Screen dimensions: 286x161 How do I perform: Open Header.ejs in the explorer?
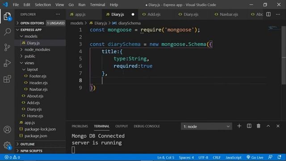pyautogui.click(x=40, y=83)
